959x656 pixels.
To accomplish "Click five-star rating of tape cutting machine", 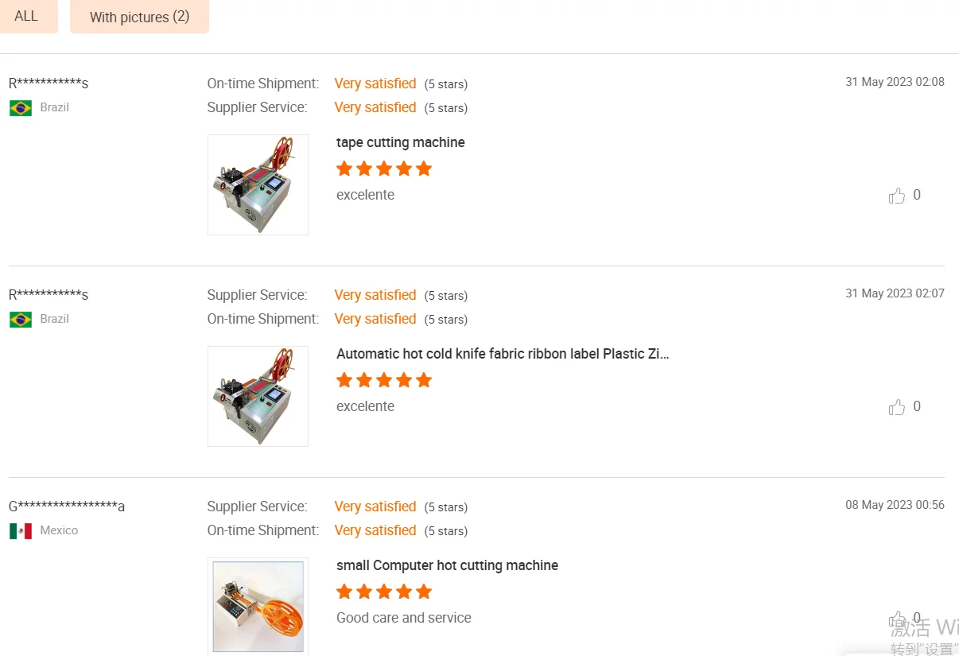I will [x=384, y=169].
